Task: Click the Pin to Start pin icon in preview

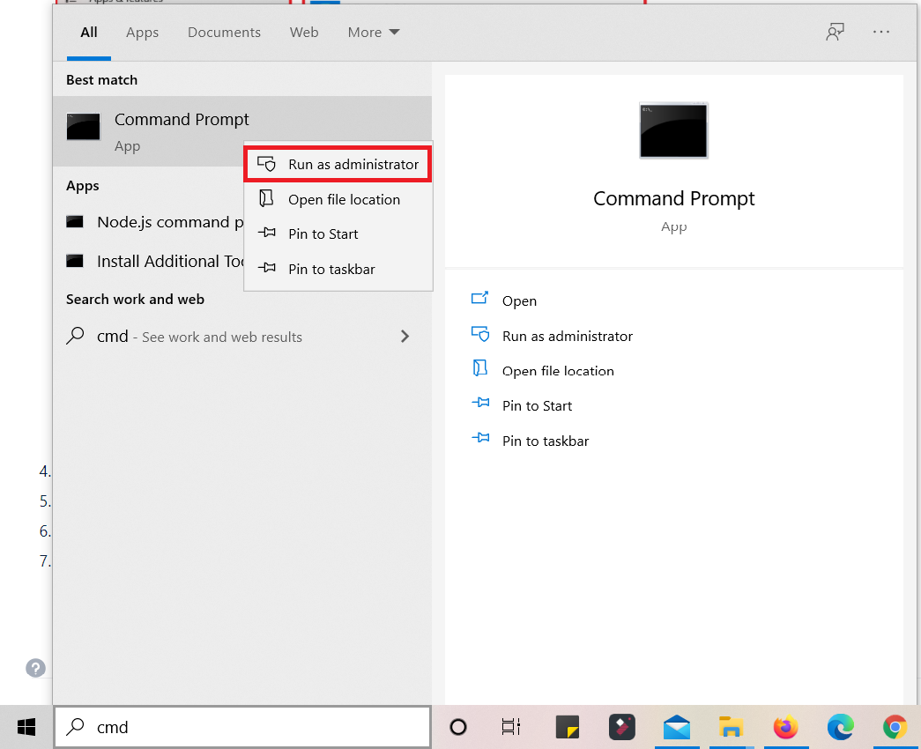Action: [480, 403]
